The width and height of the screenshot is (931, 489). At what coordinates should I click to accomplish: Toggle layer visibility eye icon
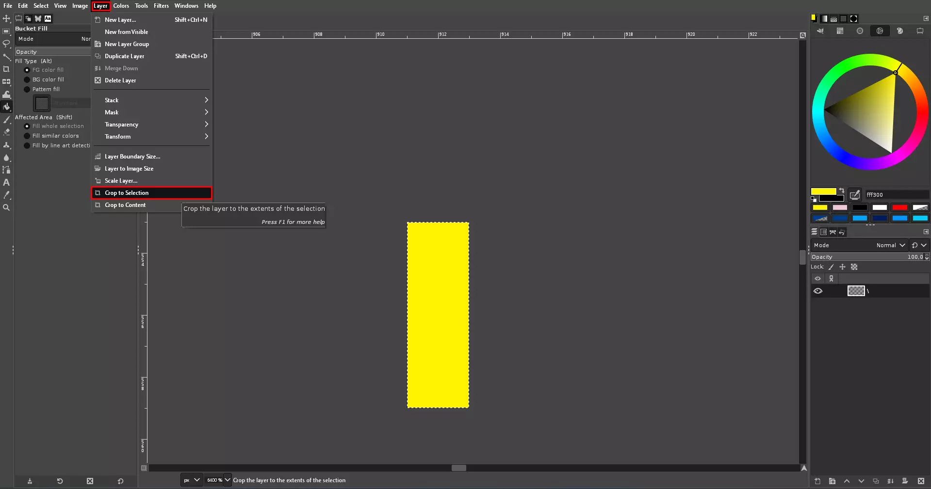point(818,291)
